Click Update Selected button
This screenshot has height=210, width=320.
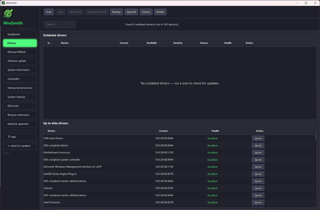97,12
